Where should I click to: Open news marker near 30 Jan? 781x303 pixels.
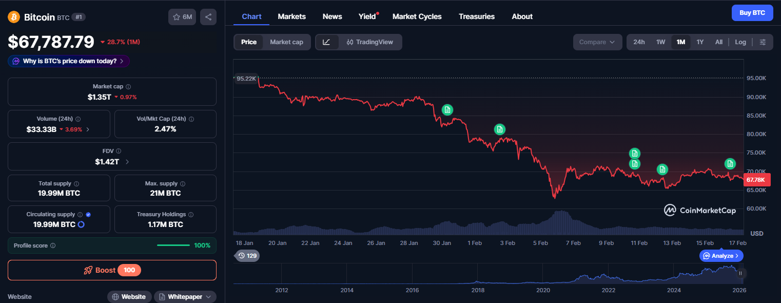(447, 109)
